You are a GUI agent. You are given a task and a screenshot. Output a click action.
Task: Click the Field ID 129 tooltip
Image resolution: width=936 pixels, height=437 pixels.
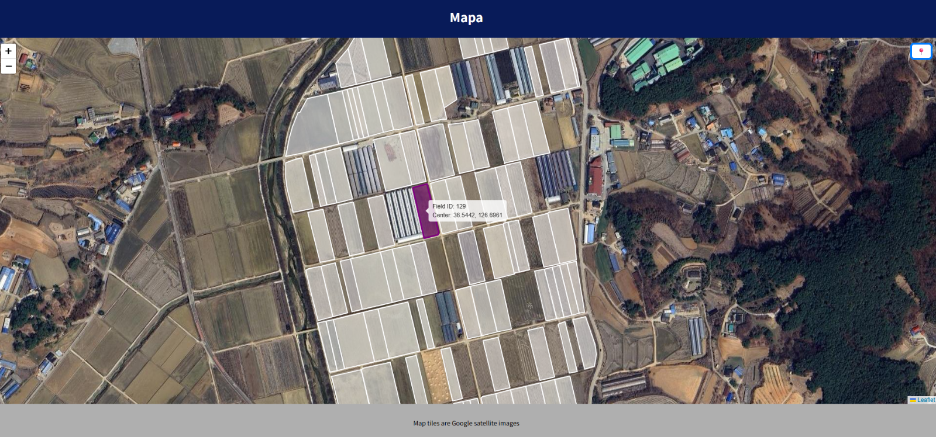467,210
